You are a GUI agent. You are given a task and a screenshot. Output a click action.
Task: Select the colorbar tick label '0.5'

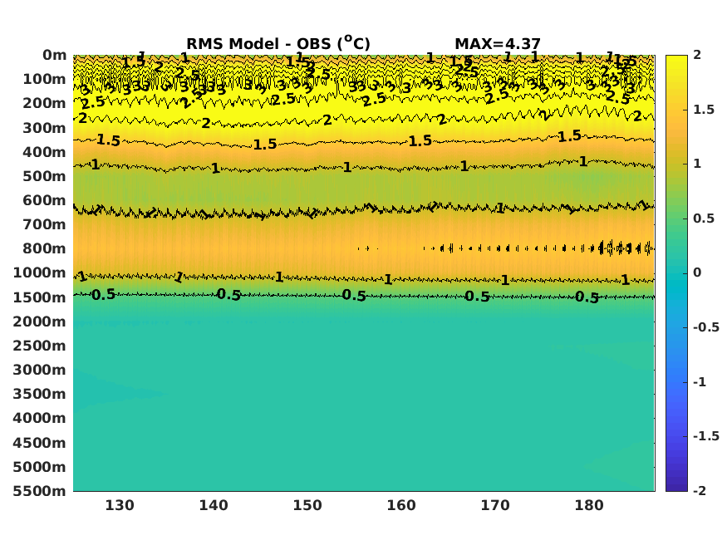pyautogui.click(x=704, y=218)
